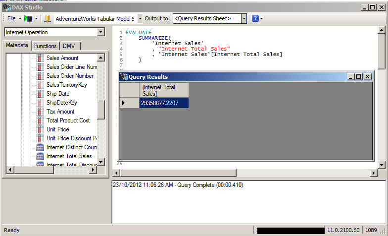The height and width of the screenshot is (236, 388).
Task: Click the DAX Studio title bar icon
Action: pos(7,7)
